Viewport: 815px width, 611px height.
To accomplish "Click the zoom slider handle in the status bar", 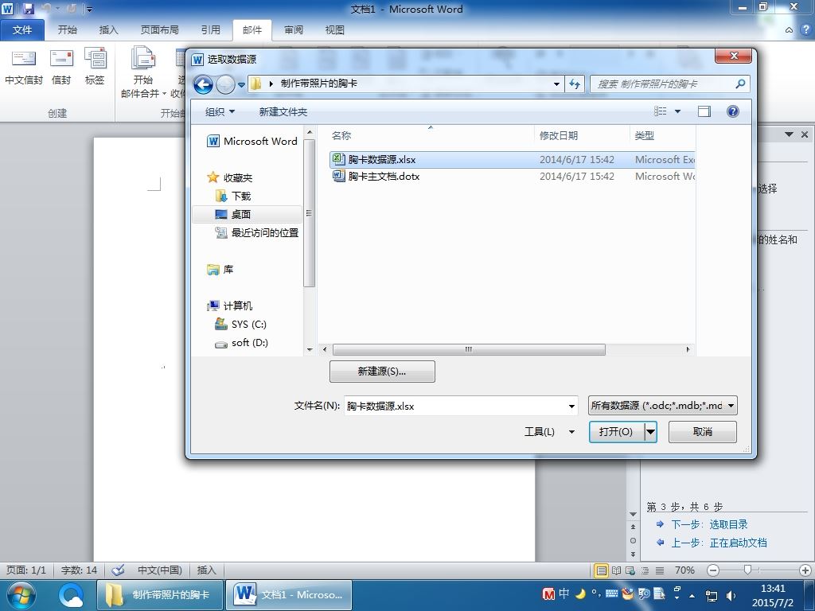I will tap(747, 570).
